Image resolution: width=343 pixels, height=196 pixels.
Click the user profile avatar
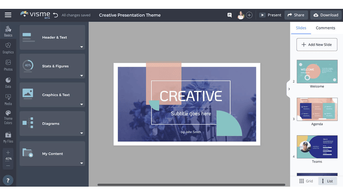[x=241, y=15]
